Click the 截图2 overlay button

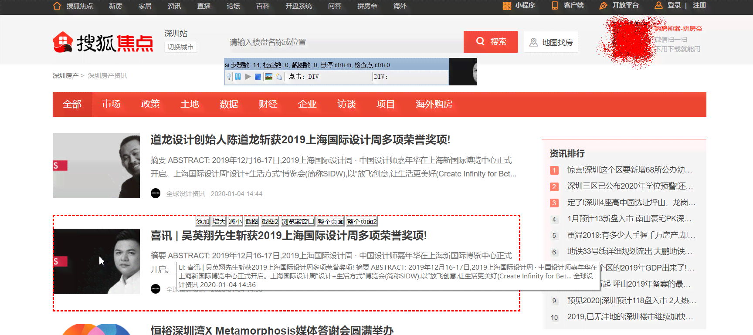coord(270,221)
